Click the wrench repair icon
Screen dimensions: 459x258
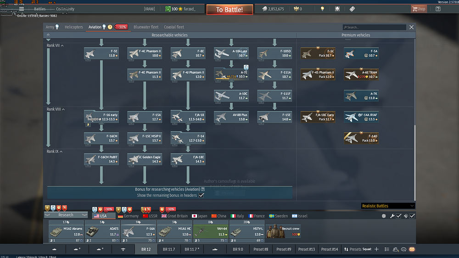click(x=392, y=216)
